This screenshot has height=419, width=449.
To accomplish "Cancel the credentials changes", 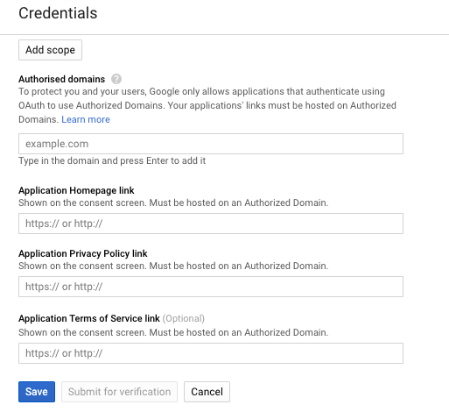I will 207,392.
